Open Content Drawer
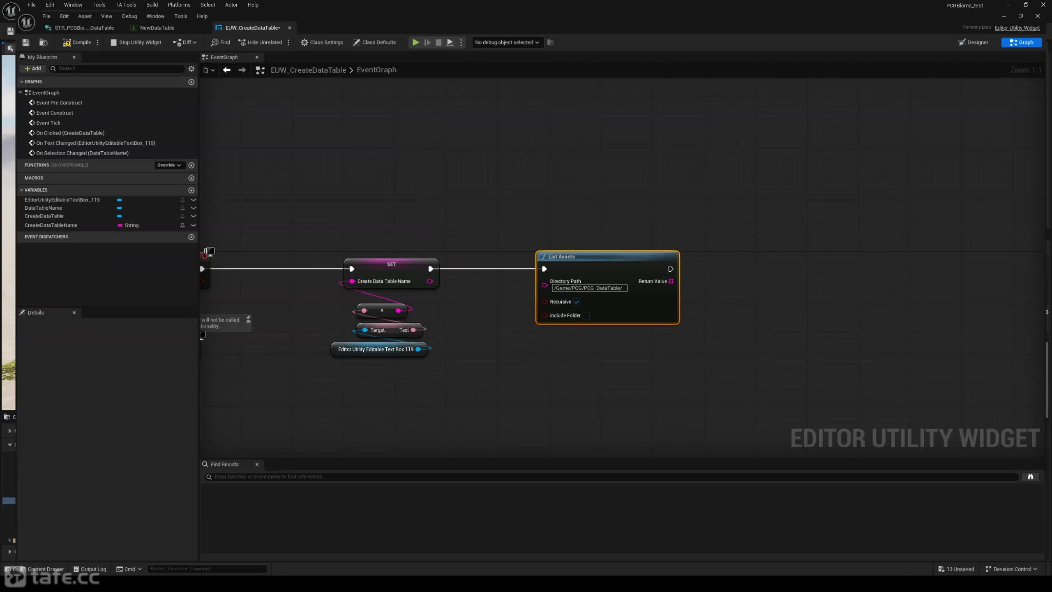The height and width of the screenshot is (592, 1052). [x=42, y=569]
